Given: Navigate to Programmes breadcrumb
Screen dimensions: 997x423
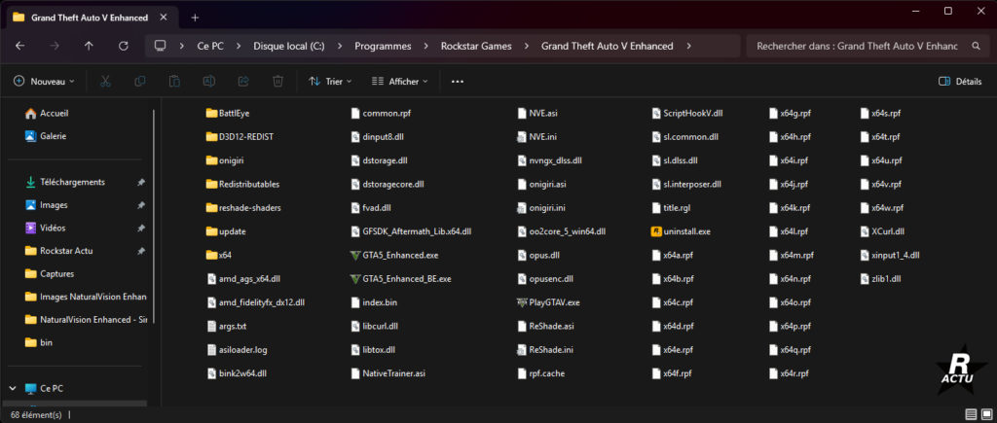Looking at the screenshot, I should (383, 46).
